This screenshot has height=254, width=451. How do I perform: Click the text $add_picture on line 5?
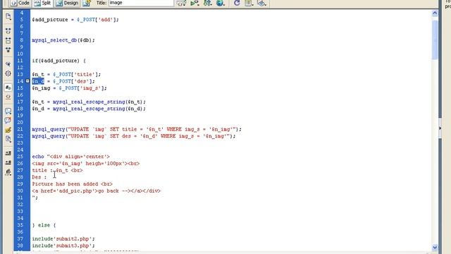[50, 20]
